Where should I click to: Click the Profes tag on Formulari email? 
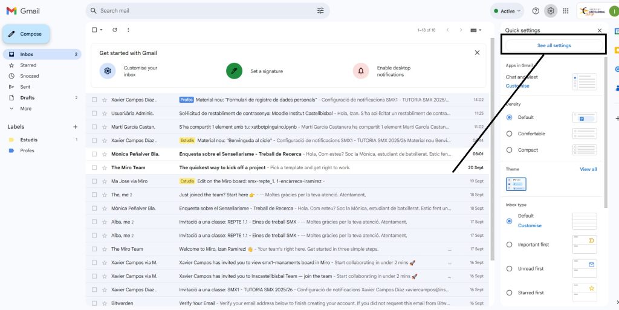pos(186,100)
